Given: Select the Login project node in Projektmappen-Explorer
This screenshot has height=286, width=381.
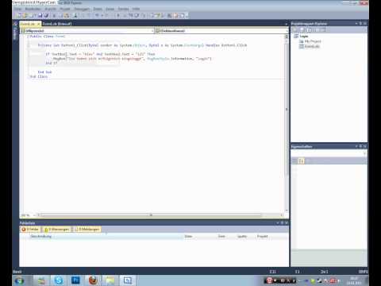Looking at the screenshot, I should [304, 37].
